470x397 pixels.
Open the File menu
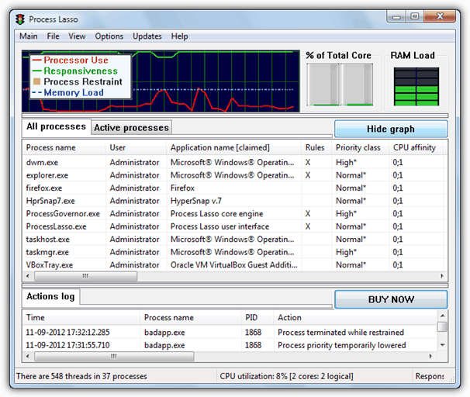[x=53, y=36]
